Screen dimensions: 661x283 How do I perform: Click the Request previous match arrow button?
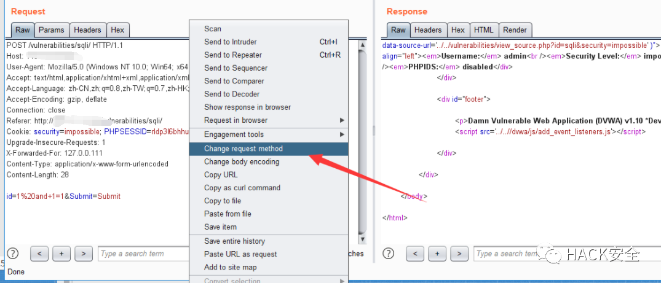point(39,254)
